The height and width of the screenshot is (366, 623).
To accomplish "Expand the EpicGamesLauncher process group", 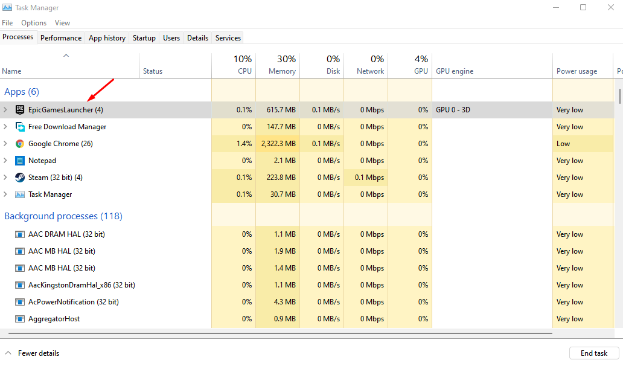I will point(5,110).
